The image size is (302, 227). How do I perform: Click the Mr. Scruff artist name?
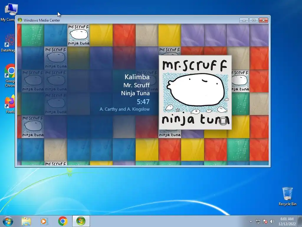pos(136,85)
